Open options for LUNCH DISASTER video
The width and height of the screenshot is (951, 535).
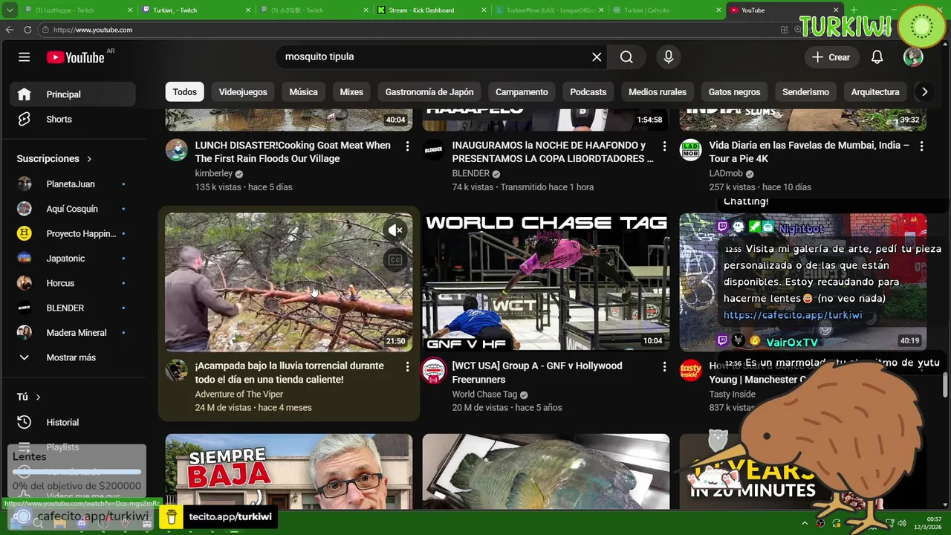[x=407, y=146]
